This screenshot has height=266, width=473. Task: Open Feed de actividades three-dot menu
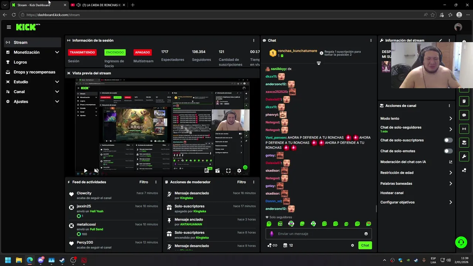point(156,182)
